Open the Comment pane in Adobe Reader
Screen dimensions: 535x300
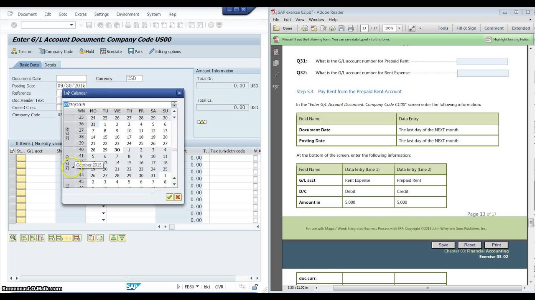coord(494,28)
